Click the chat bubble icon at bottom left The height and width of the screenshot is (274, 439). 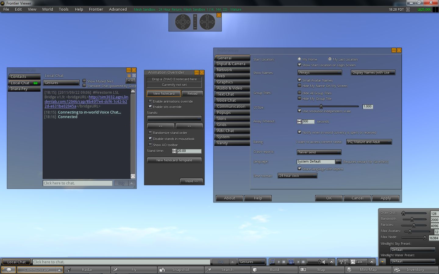coord(9,270)
